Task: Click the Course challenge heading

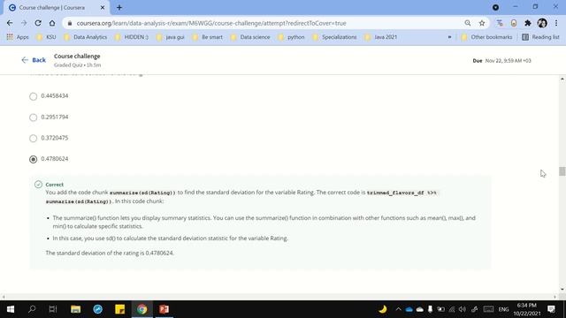Action: (77, 57)
